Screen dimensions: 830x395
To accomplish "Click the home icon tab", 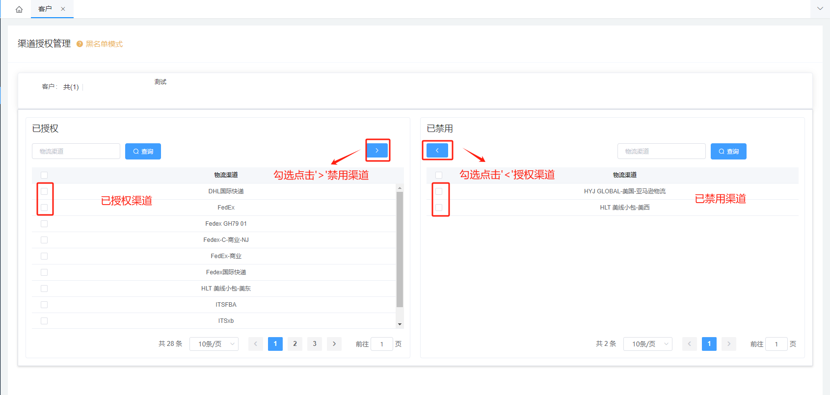I will (19, 9).
